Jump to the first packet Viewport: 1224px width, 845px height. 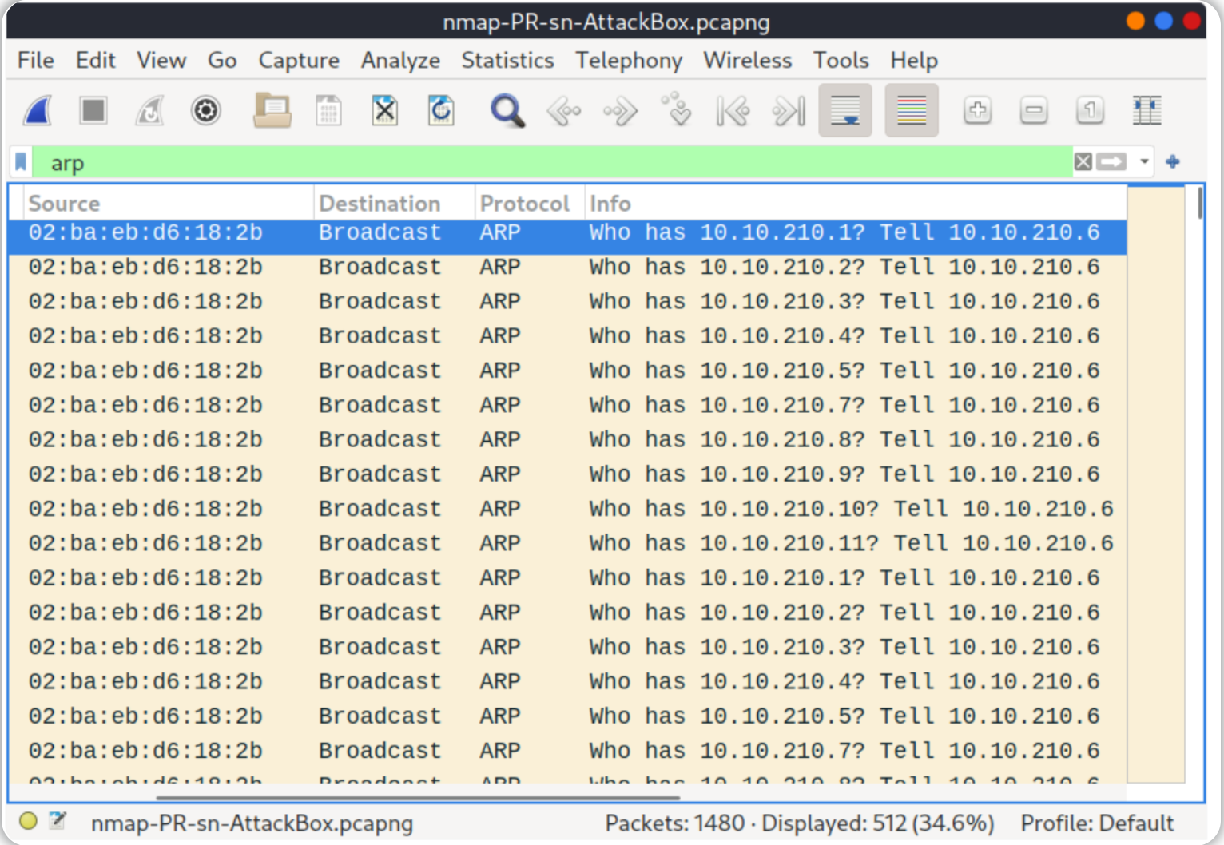point(733,111)
